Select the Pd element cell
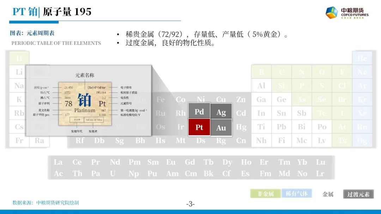Screen dimensions: 381x214 tap(199, 112)
